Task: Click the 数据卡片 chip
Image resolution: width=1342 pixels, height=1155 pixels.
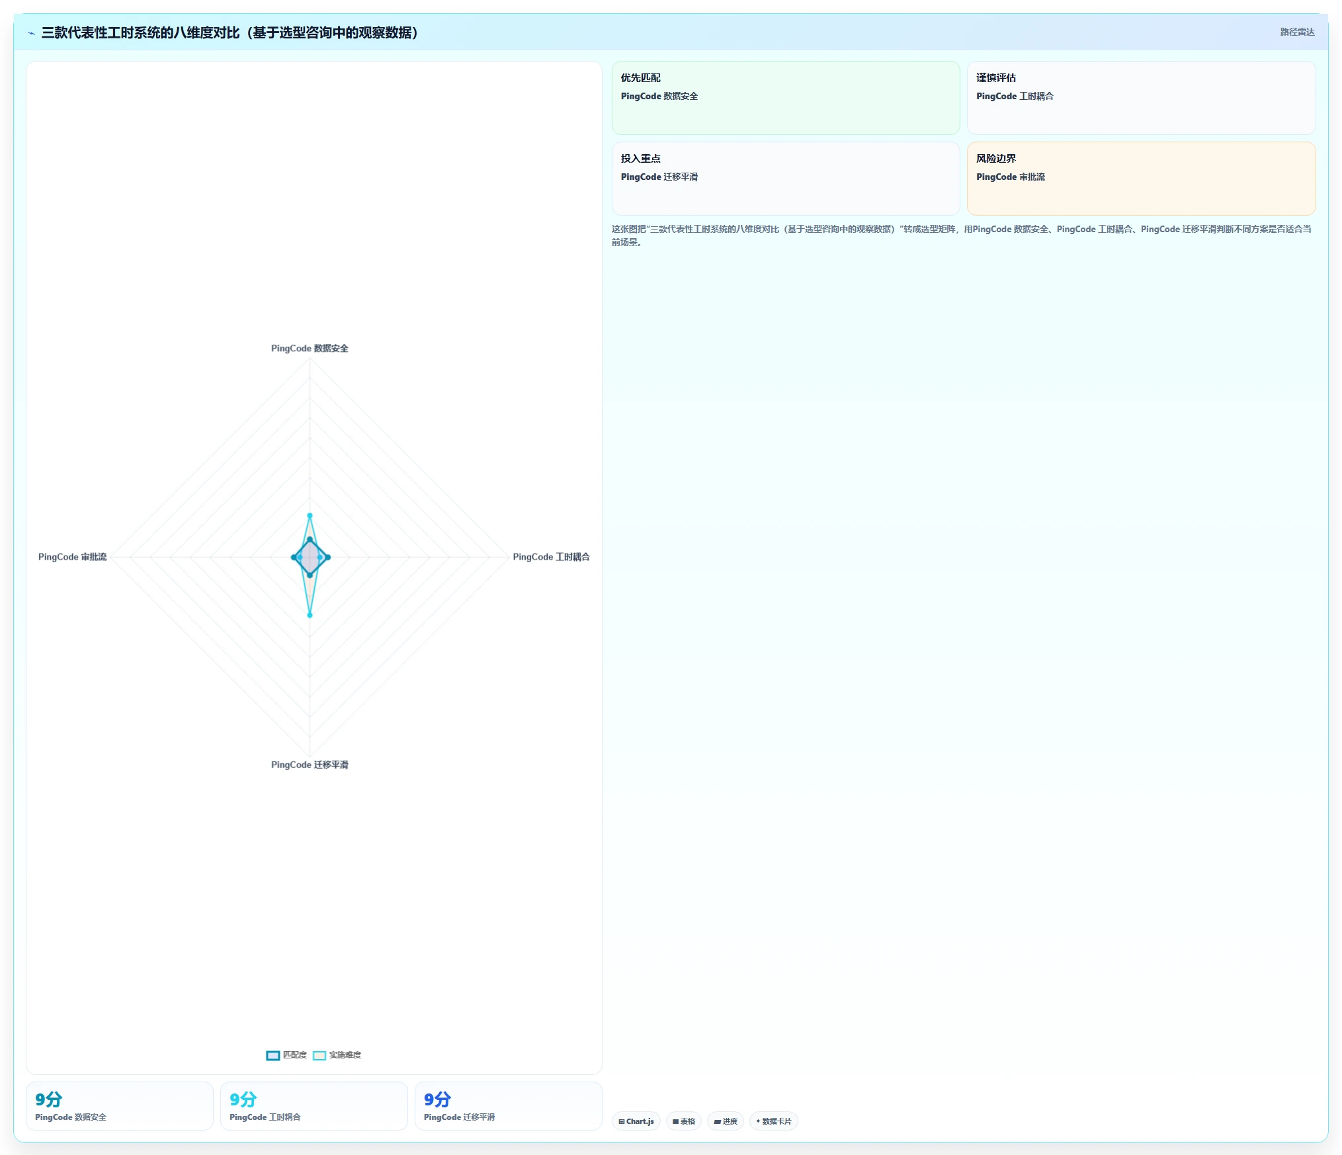Action: 774,1121
